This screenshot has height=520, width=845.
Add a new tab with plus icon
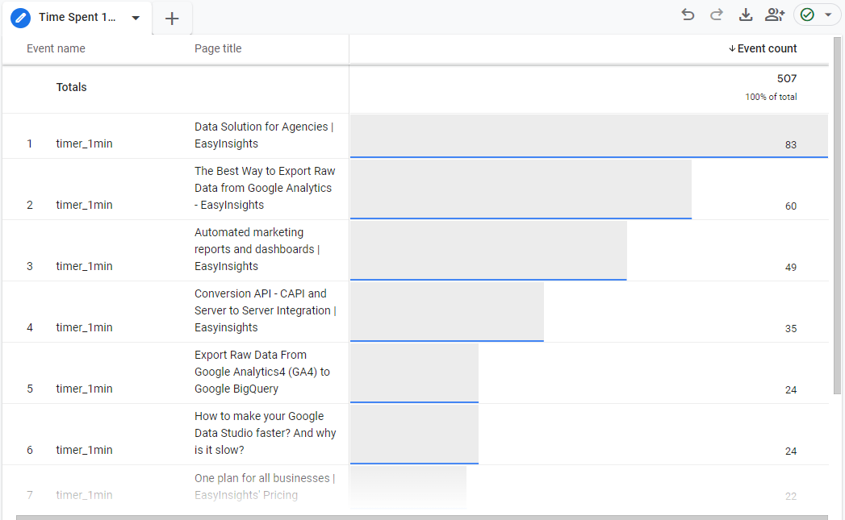click(172, 19)
